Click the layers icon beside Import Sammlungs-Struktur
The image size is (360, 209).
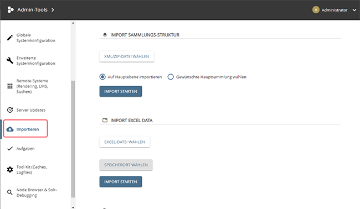(x=105, y=35)
